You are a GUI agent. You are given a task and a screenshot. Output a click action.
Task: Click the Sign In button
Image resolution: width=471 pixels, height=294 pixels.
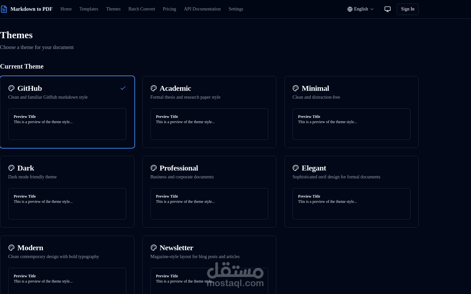408,9
